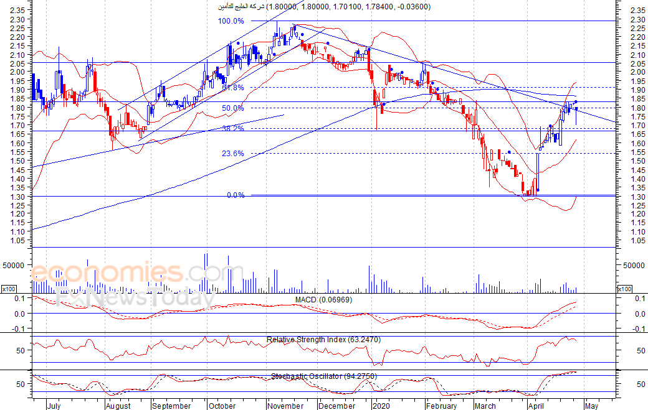Image resolution: width=648 pixels, height=410 pixels.
Task: Click the chart title with price values
Action: (x=323, y=7)
